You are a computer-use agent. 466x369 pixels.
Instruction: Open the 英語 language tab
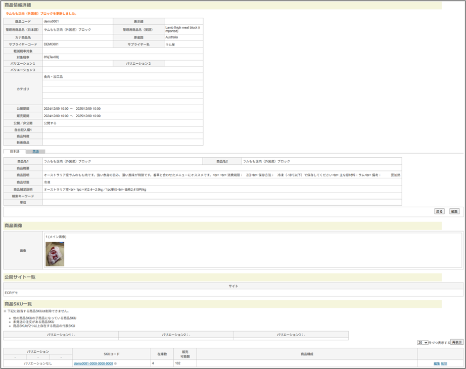pyautogui.click(x=36, y=151)
